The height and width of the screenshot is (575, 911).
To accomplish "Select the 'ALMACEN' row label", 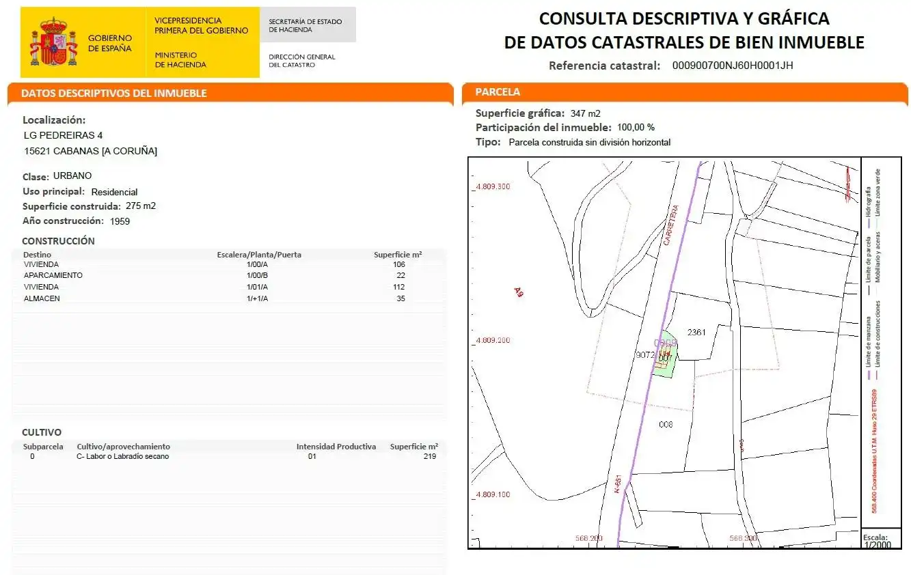I will pyautogui.click(x=42, y=298).
